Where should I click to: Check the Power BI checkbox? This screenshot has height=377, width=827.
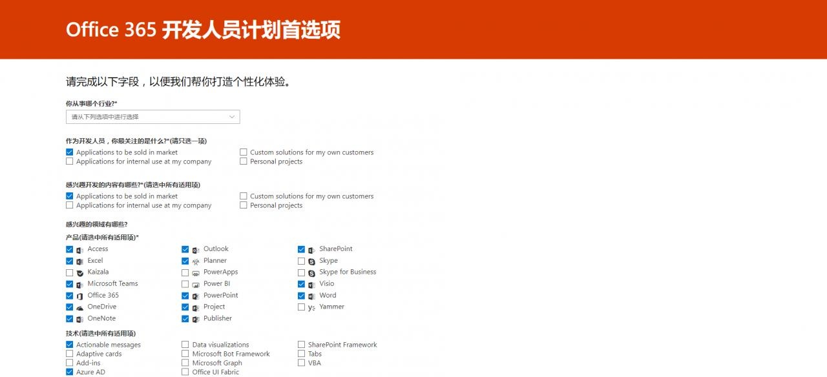pos(185,284)
